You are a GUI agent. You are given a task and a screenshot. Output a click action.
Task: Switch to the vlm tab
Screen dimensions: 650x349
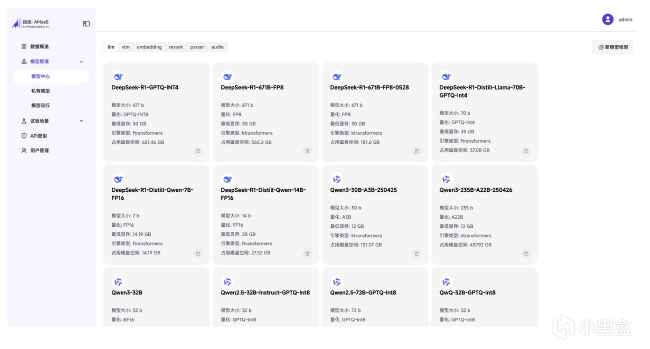(126, 47)
